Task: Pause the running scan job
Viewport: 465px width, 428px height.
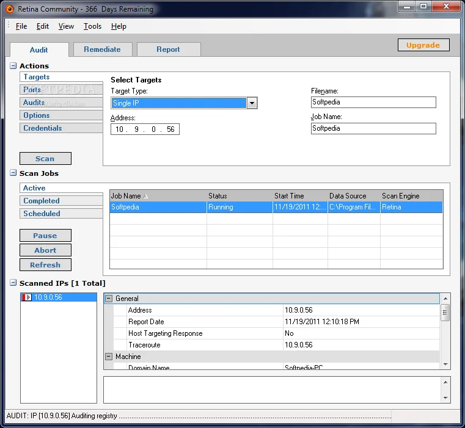Action: click(x=45, y=235)
